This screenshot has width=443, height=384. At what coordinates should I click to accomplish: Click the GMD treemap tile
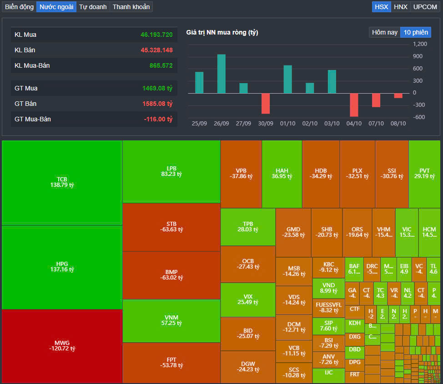[293, 232]
